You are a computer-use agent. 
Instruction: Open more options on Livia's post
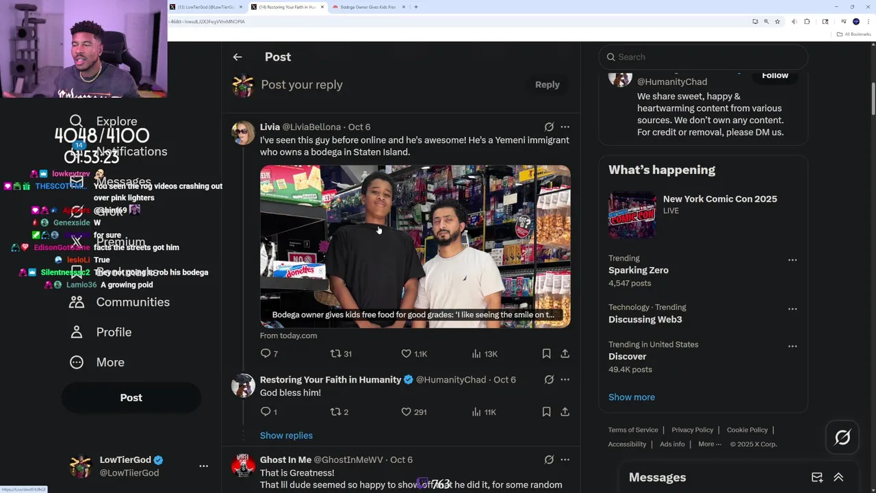click(x=565, y=127)
